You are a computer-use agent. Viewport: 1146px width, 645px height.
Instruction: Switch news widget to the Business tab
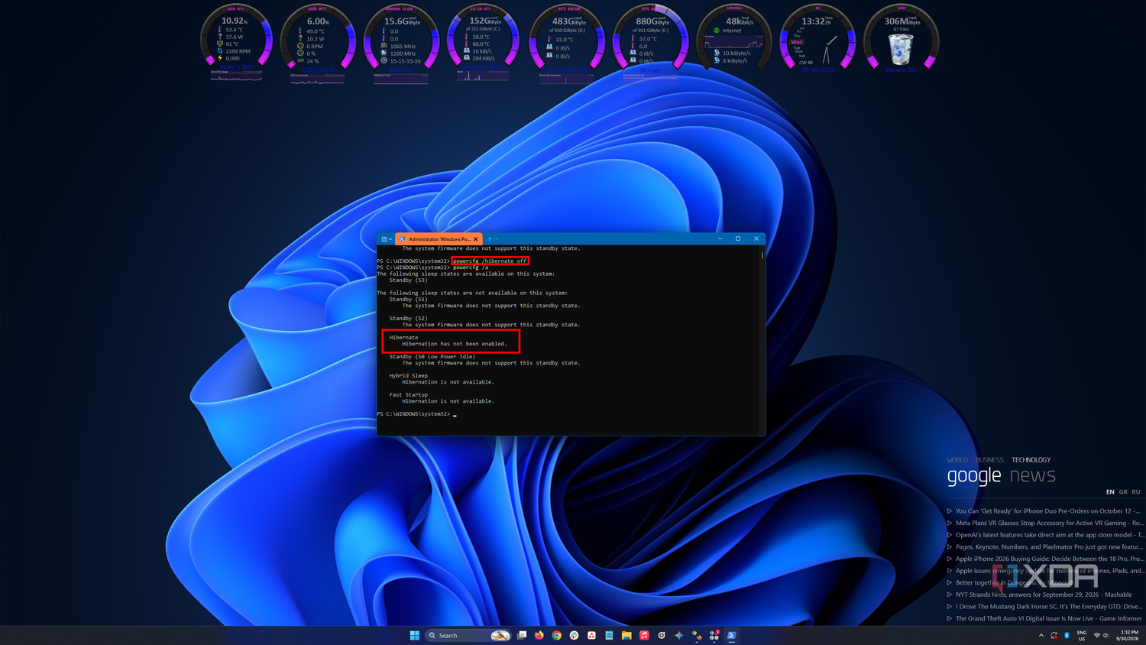(989, 460)
